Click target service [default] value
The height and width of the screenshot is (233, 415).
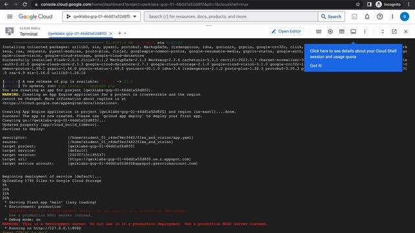78,151
